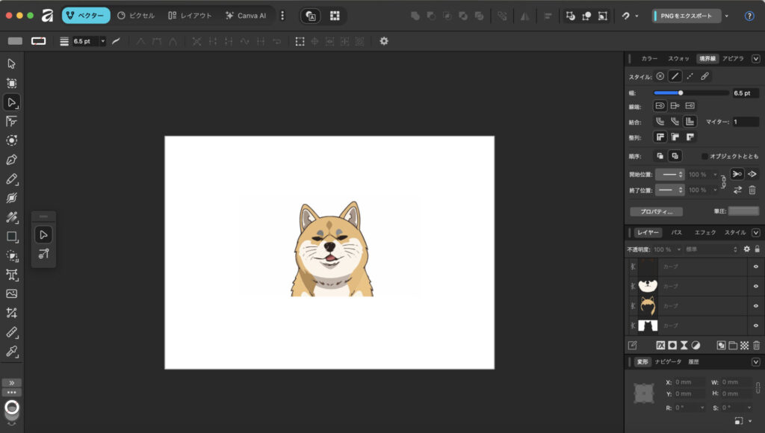Viewport: 765px width, 433px height.
Task: Click the scissors icon in stroke panel
Action: click(x=737, y=174)
